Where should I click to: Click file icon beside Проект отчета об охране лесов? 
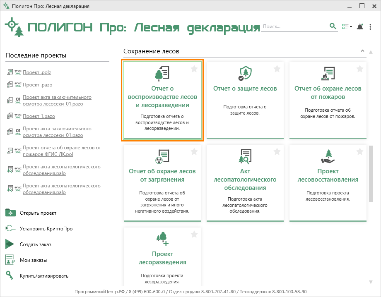(10, 151)
